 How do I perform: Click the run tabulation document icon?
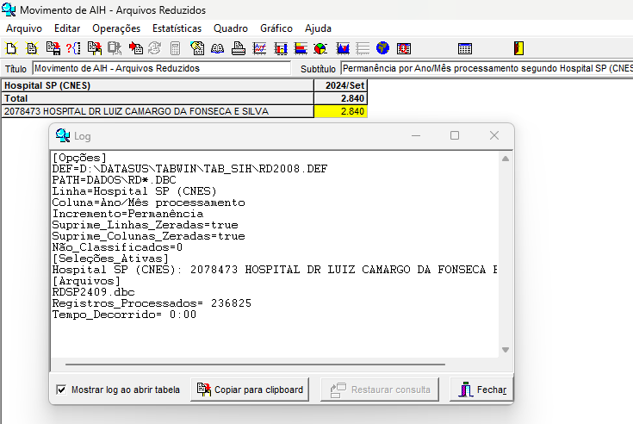click(x=32, y=48)
